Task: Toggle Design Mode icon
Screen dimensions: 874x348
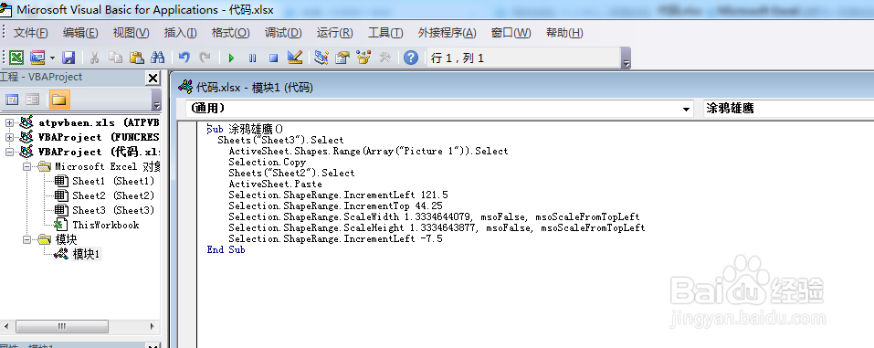Action: pos(294,58)
